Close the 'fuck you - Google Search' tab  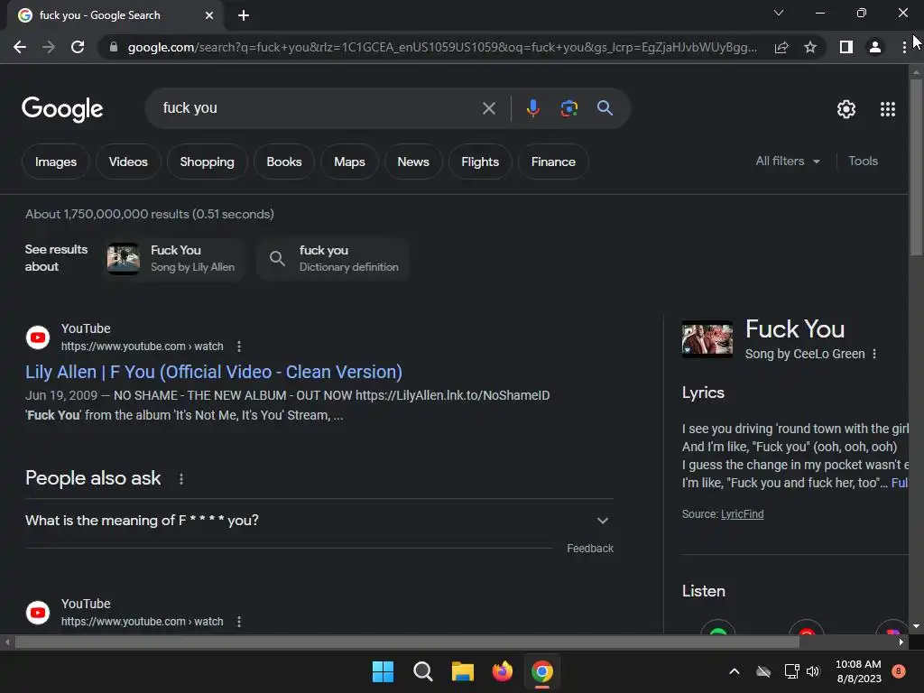[209, 15]
